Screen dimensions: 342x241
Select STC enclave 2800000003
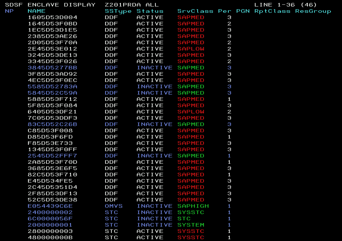click(50, 231)
